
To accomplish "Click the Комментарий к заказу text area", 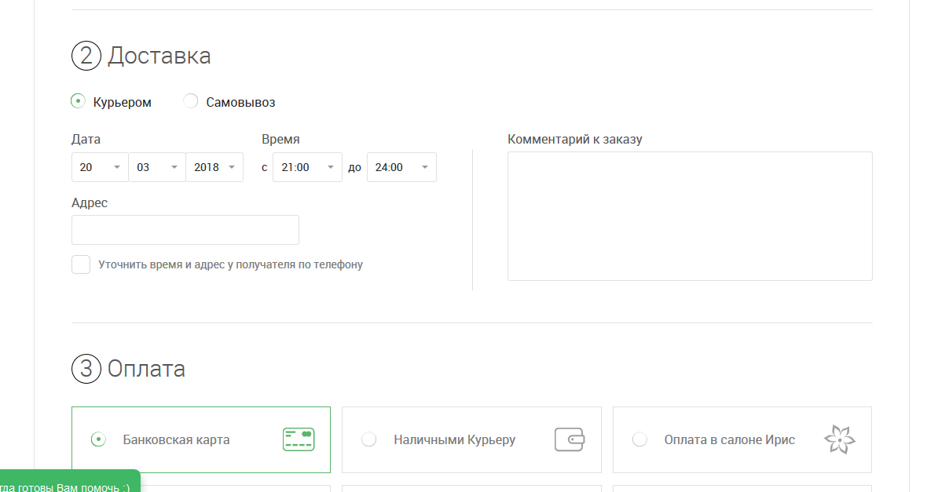I will (690, 216).
